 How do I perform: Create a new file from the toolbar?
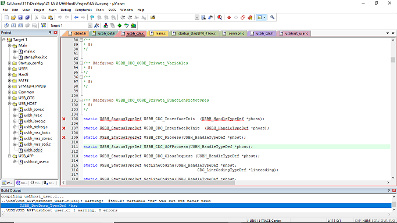pyautogui.click(x=6, y=17)
